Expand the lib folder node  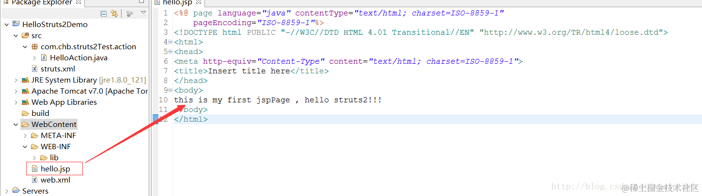tap(34, 157)
